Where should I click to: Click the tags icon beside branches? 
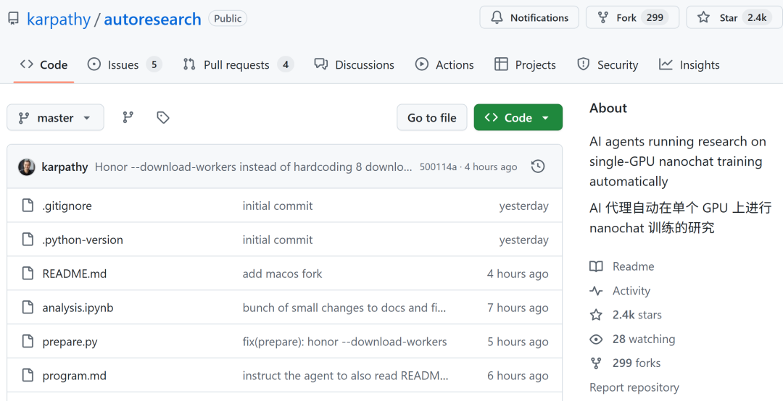pyautogui.click(x=163, y=117)
